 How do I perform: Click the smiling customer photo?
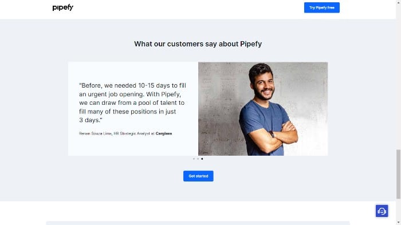pos(263,109)
